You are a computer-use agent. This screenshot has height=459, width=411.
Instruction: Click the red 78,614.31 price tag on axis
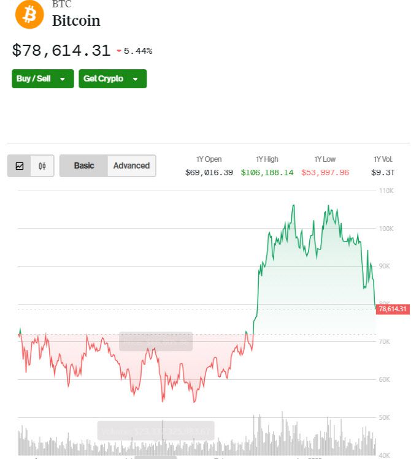coord(393,309)
